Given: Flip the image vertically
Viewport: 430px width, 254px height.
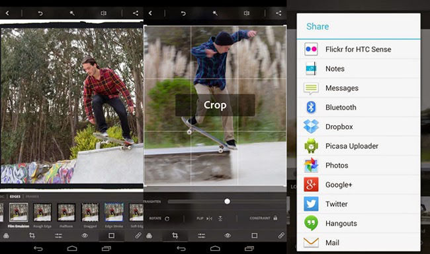Looking at the screenshot, I should click(220, 218).
